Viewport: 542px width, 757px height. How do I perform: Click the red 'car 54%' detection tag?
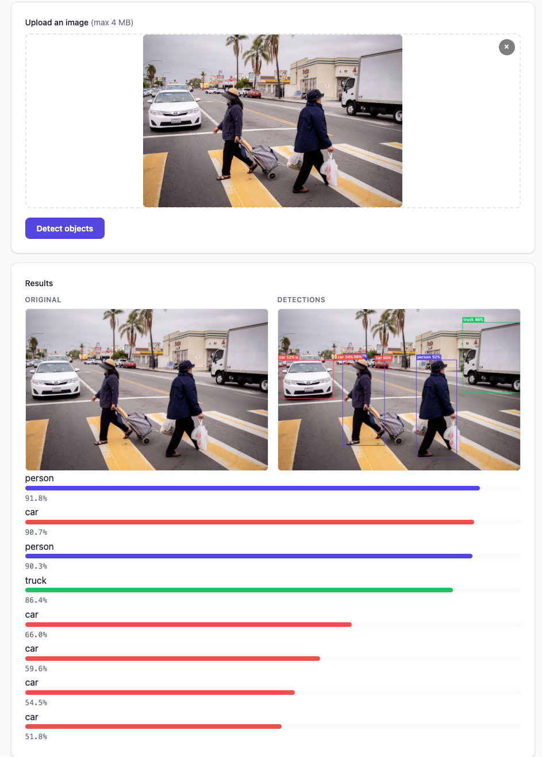pos(345,357)
